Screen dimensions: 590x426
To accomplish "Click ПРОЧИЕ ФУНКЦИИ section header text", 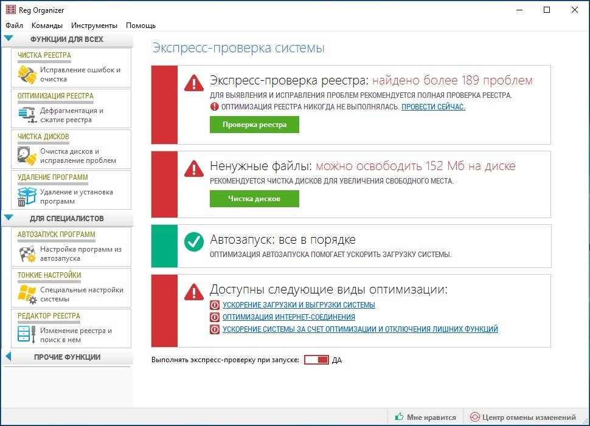I will (68, 357).
